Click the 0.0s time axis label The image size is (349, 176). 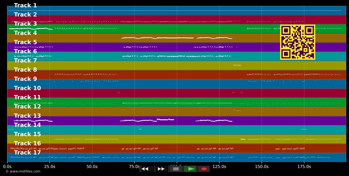[x=7, y=167]
